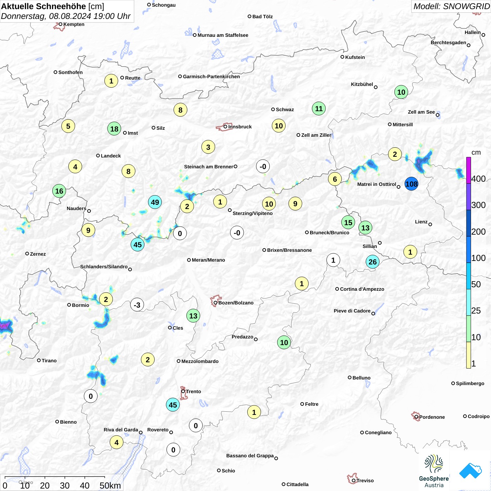Screen dimensions: 491x491
Task: Click the 18 cm marker near Imst
Action: point(114,129)
